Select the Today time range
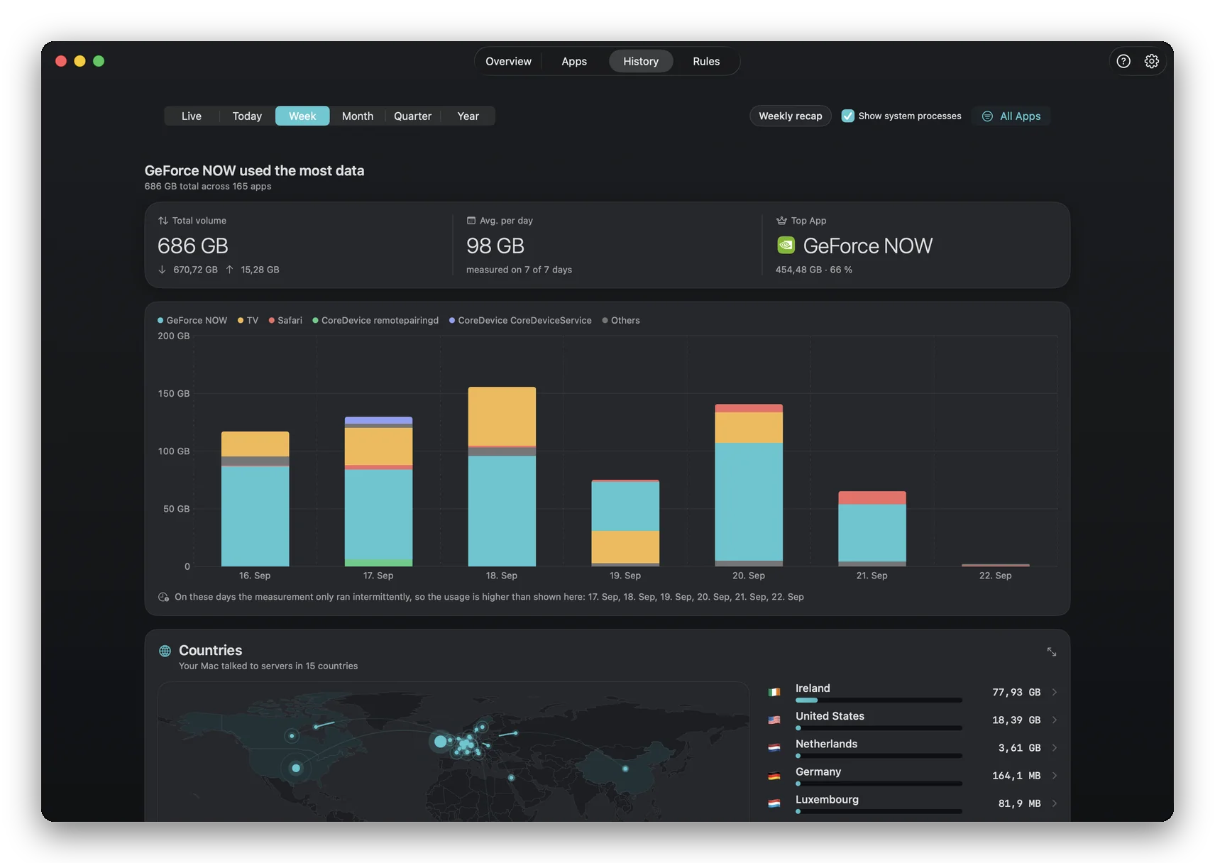The height and width of the screenshot is (863, 1215). point(247,116)
